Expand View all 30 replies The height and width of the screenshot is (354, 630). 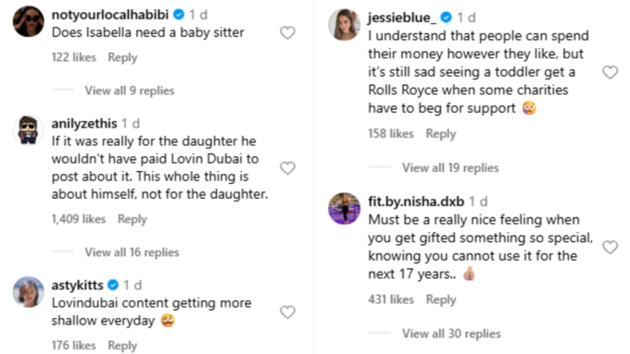(451, 334)
